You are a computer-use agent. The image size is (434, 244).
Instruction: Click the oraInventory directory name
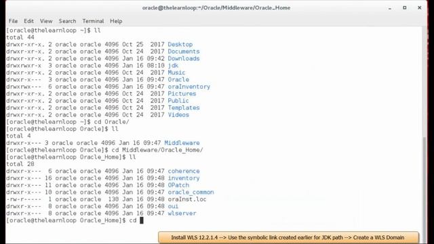[x=189, y=87]
